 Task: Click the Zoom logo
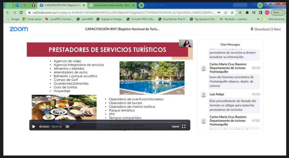[19, 29]
